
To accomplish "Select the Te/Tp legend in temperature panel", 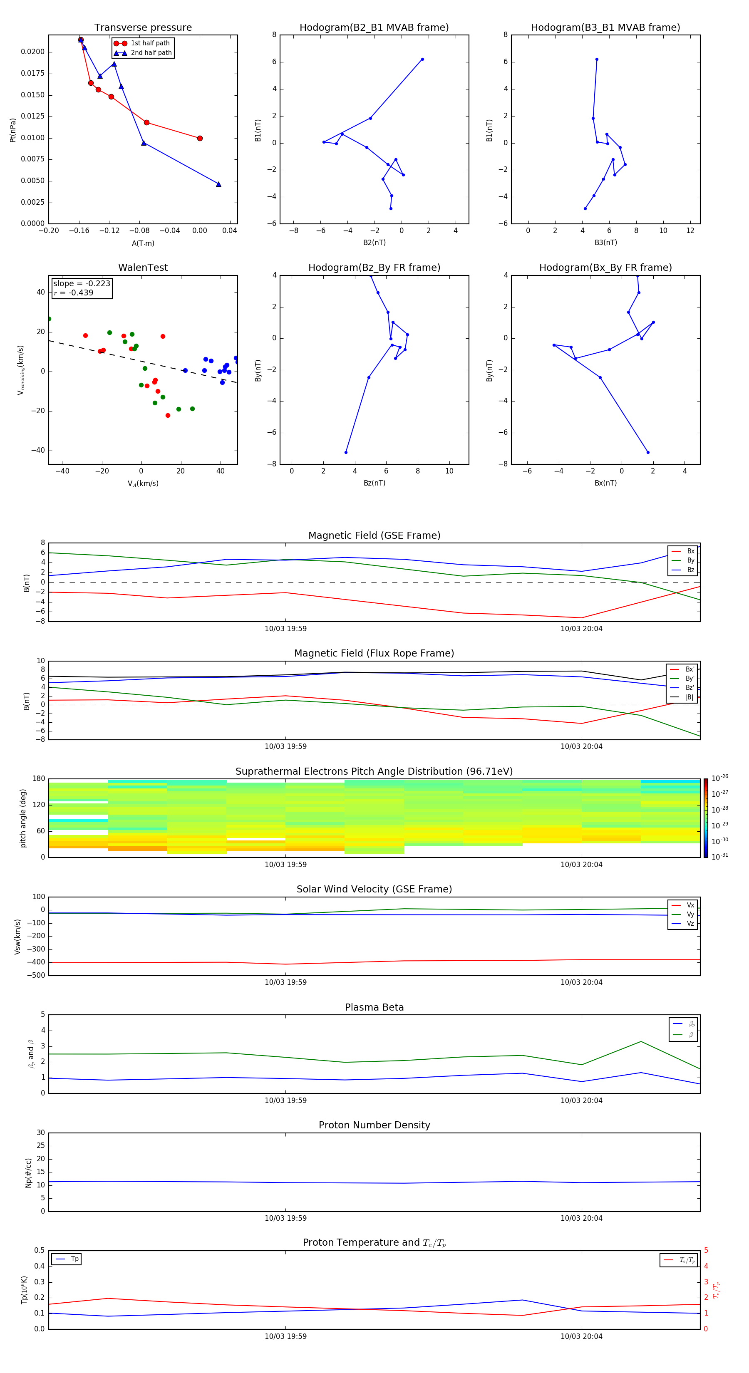I will [x=679, y=1261].
